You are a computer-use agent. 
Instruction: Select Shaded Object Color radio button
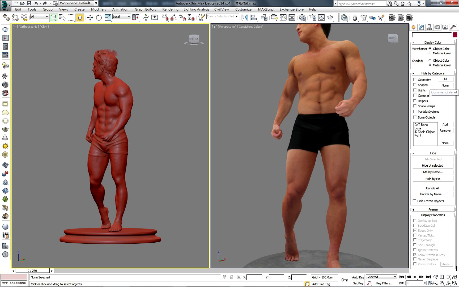[x=430, y=60]
